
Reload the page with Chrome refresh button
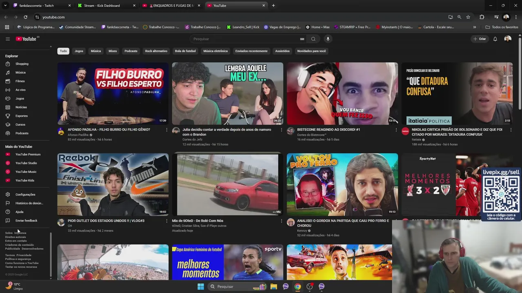25,17
